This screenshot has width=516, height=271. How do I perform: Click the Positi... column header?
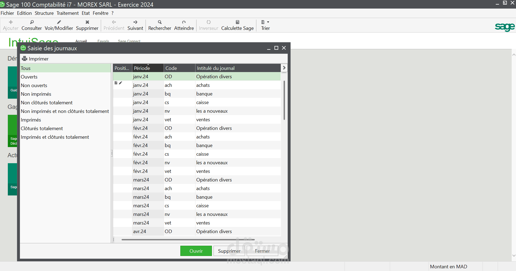[x=122, y=68]
